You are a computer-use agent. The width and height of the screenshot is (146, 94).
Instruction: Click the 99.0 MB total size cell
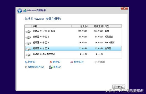click(x=83, y=37)
